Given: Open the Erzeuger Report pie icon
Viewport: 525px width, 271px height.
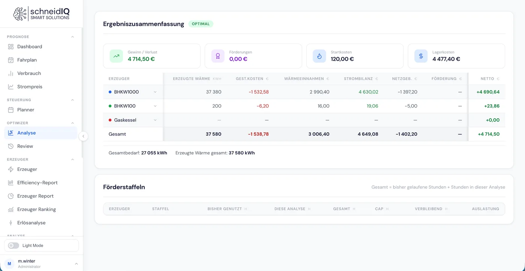Looking at the screenshot, I should coord(11,196).
